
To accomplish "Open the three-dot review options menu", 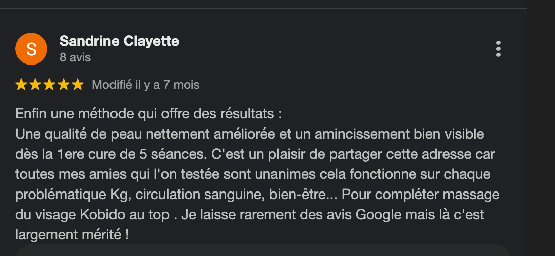I will (x=498, y=49).
